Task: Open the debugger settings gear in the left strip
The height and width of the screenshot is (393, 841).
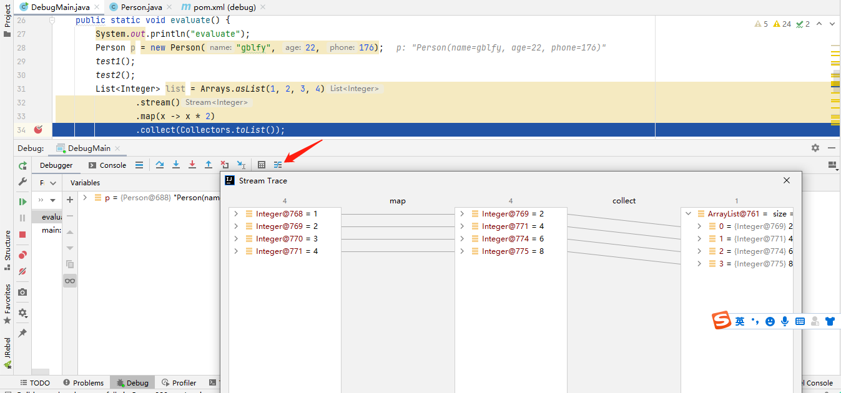Action: click(x=22, y=313)
